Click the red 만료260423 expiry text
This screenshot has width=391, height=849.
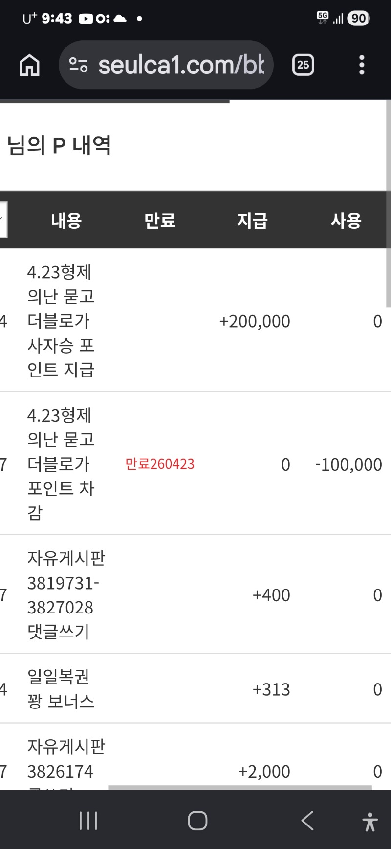160,464
